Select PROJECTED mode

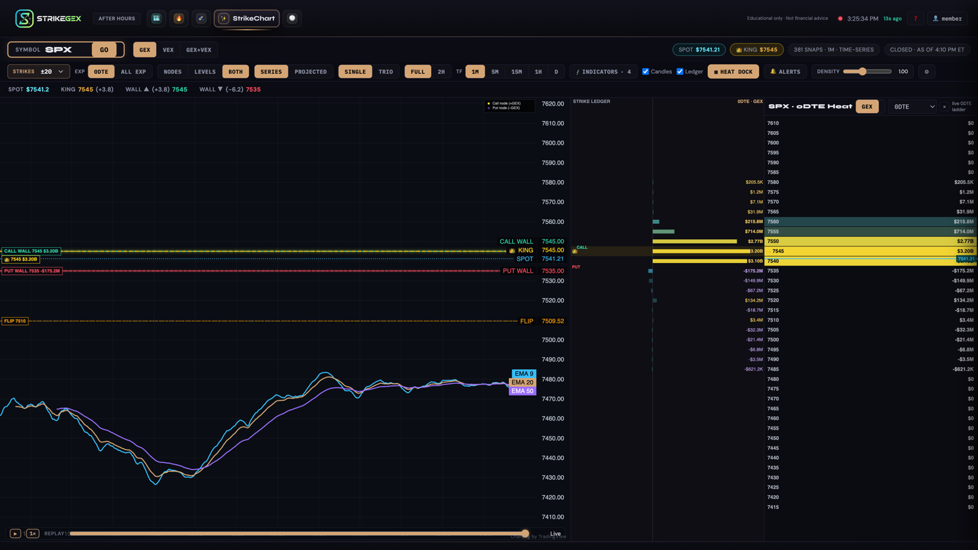tap(311, 71)
